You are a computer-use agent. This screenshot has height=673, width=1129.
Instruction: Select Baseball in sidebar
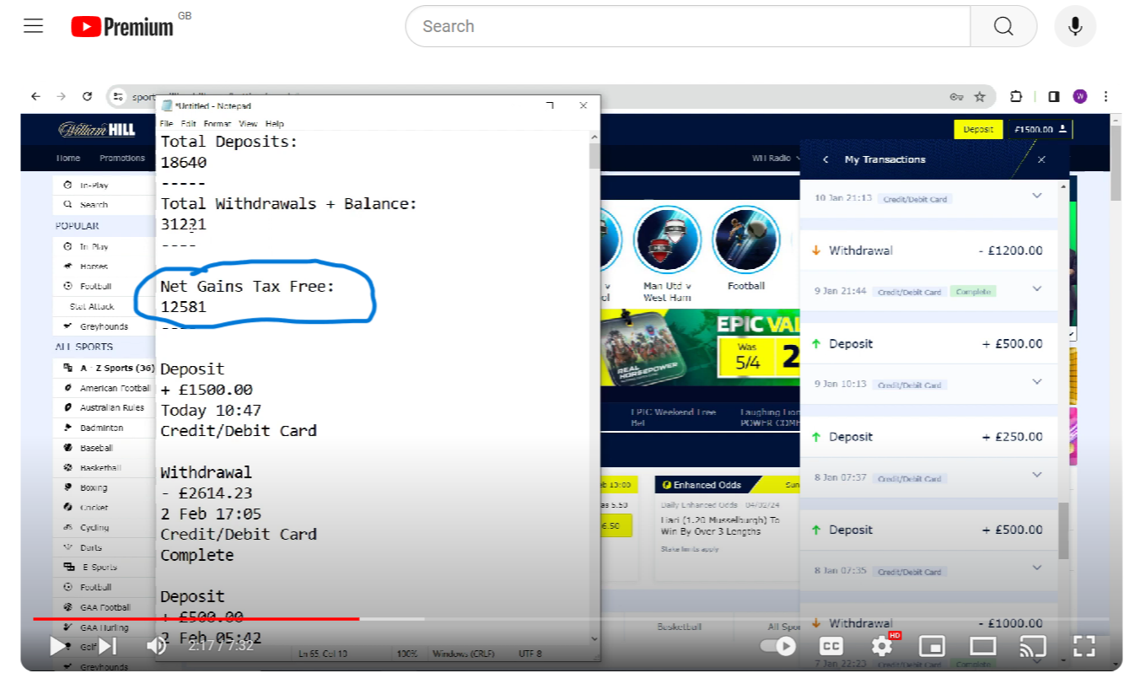(x=95, y=448)
